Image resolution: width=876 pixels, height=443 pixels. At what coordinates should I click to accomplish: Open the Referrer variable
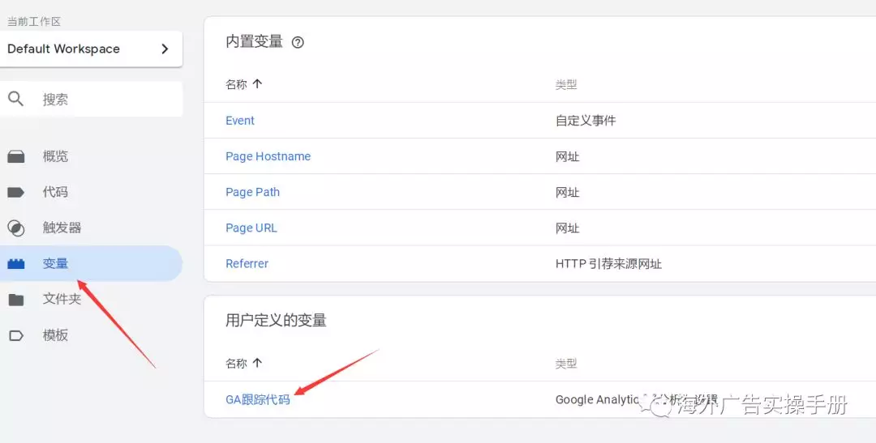click(247, 263)
